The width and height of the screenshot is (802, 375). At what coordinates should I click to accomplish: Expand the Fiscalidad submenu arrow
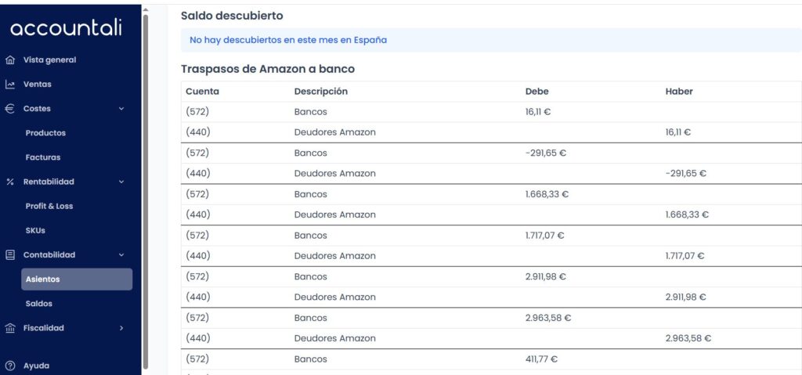pos(121,328)
